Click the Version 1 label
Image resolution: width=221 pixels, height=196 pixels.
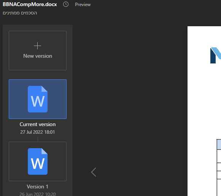tap(38, 187)
